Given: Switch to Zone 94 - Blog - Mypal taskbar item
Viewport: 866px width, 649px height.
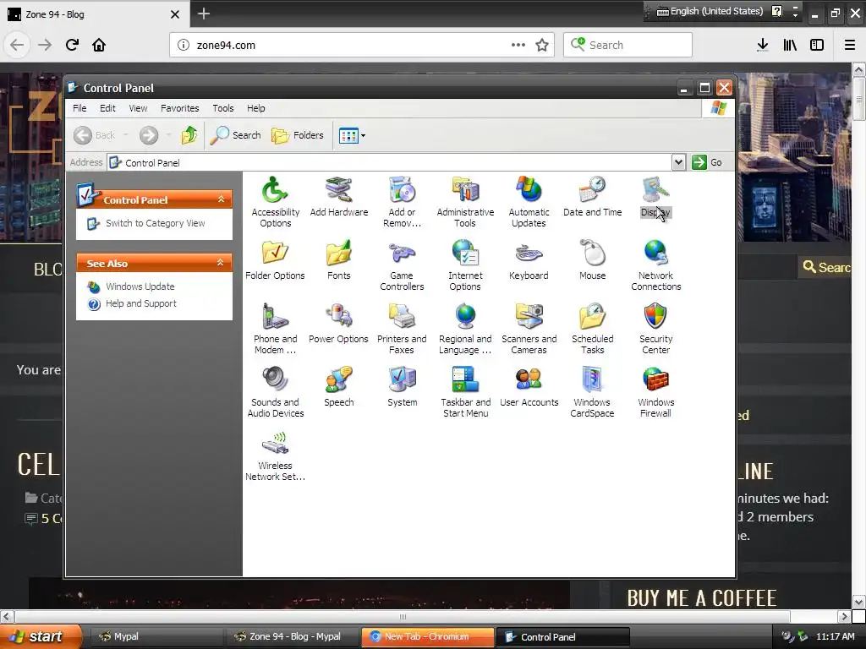Looking at the screenshot, I should 292,636.
